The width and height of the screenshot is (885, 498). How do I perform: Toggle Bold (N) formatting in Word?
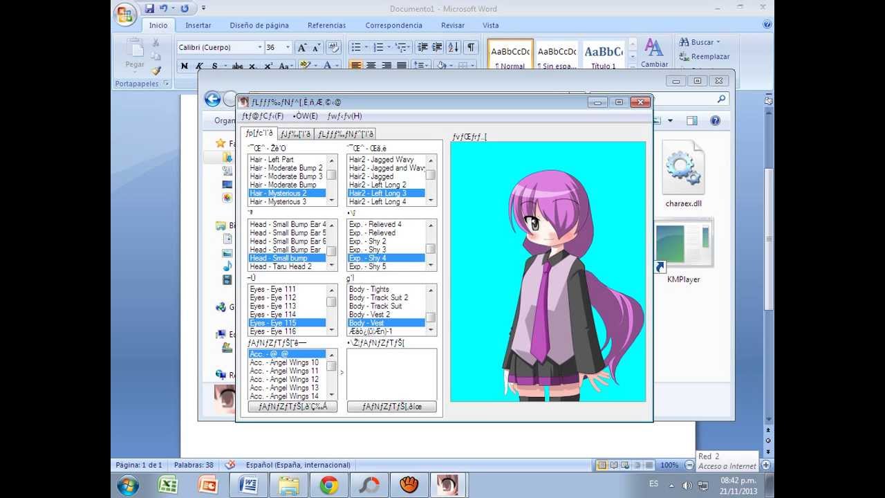(185, 66)
